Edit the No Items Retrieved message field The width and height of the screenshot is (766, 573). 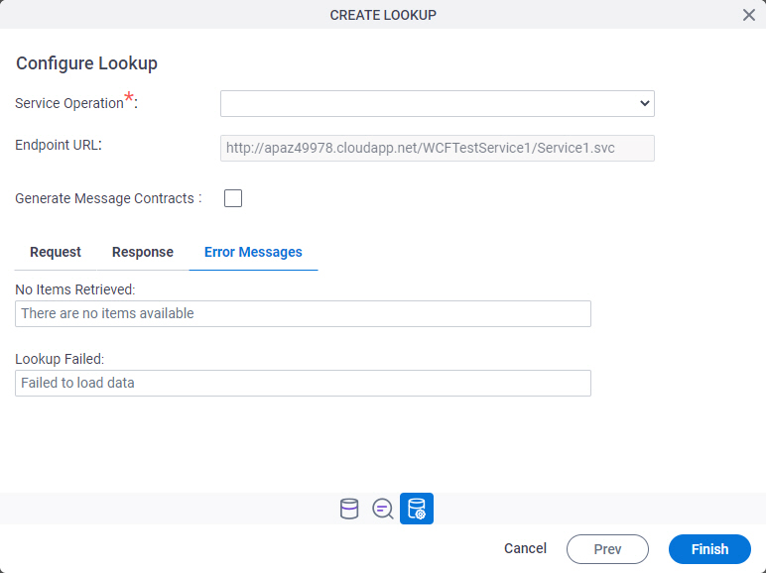pyautogui.click(x=303, y=314)
